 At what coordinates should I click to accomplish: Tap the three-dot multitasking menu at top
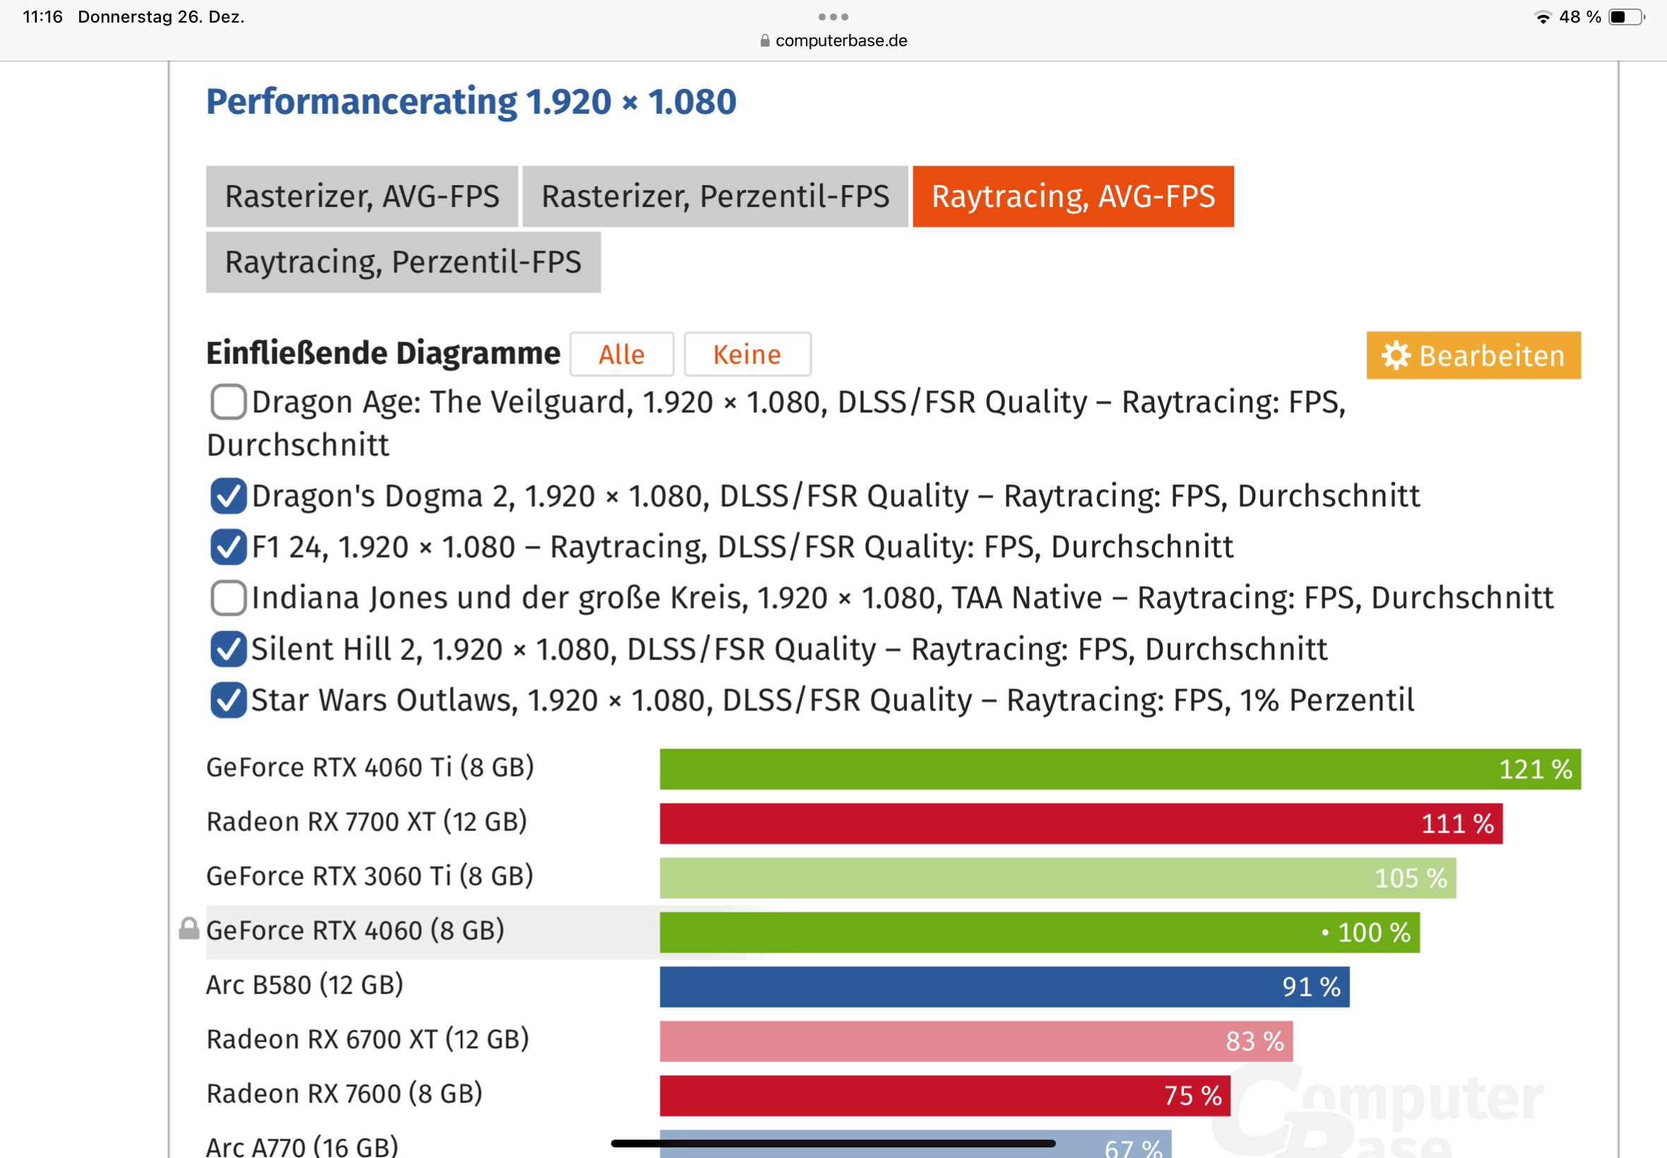click(x=832, y=17)
